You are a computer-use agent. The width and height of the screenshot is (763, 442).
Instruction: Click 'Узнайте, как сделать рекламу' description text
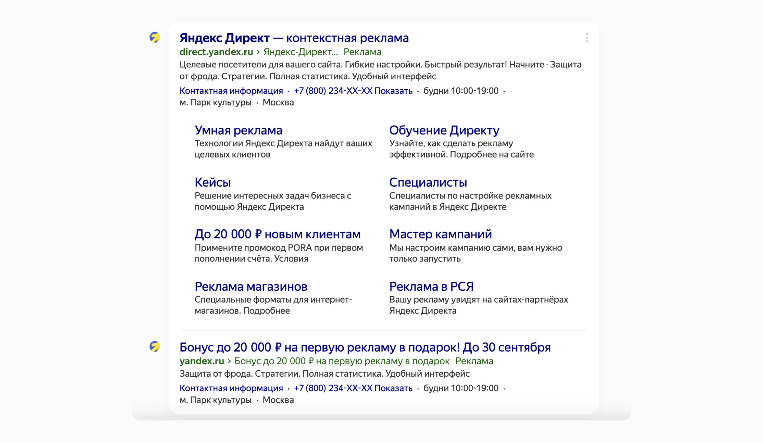tap(461, 149)
